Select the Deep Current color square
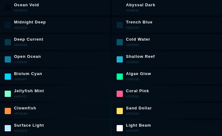 tap(8, 42)
